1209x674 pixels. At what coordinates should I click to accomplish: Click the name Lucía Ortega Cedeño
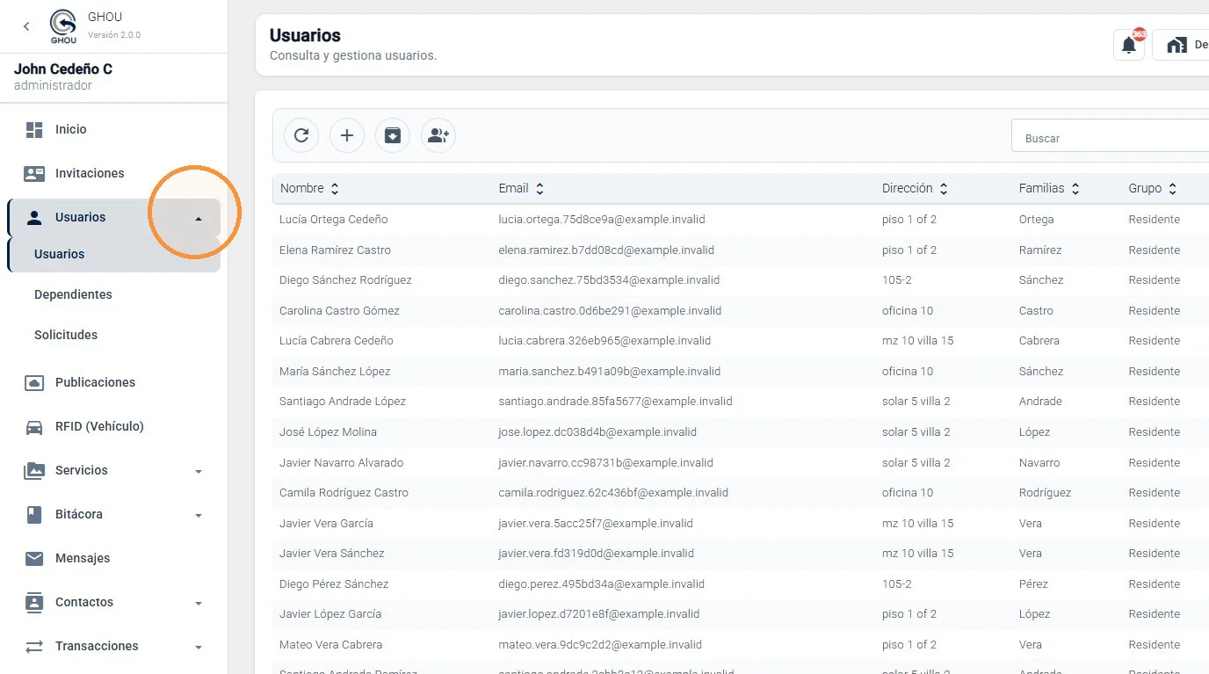tap(334, 219)
